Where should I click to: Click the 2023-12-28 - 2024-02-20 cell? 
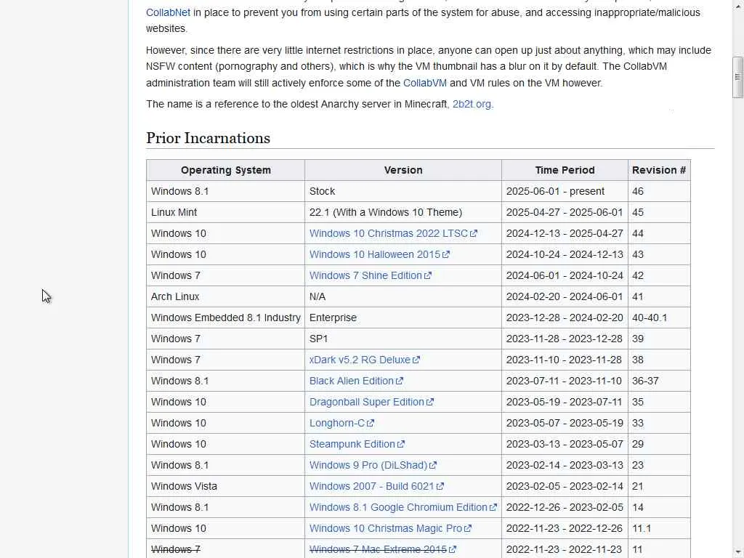pos(565,318)
